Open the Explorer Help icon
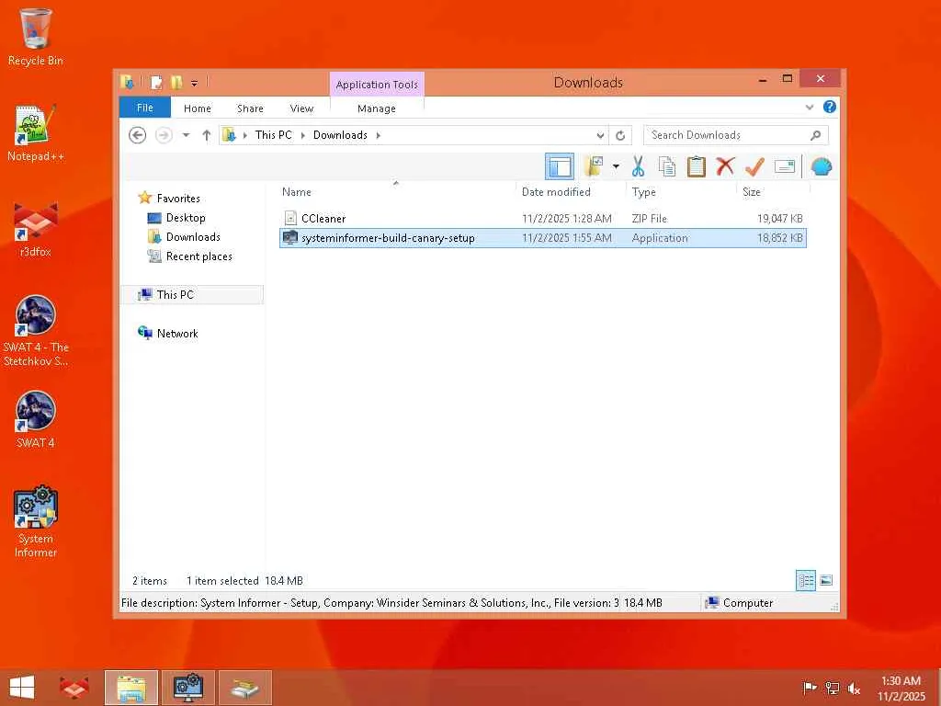Screen dimensions: 941x706 click(x=830, y=107)
